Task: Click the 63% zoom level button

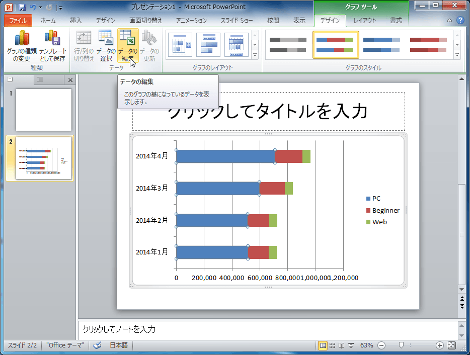Action: (x=366, y=345)
